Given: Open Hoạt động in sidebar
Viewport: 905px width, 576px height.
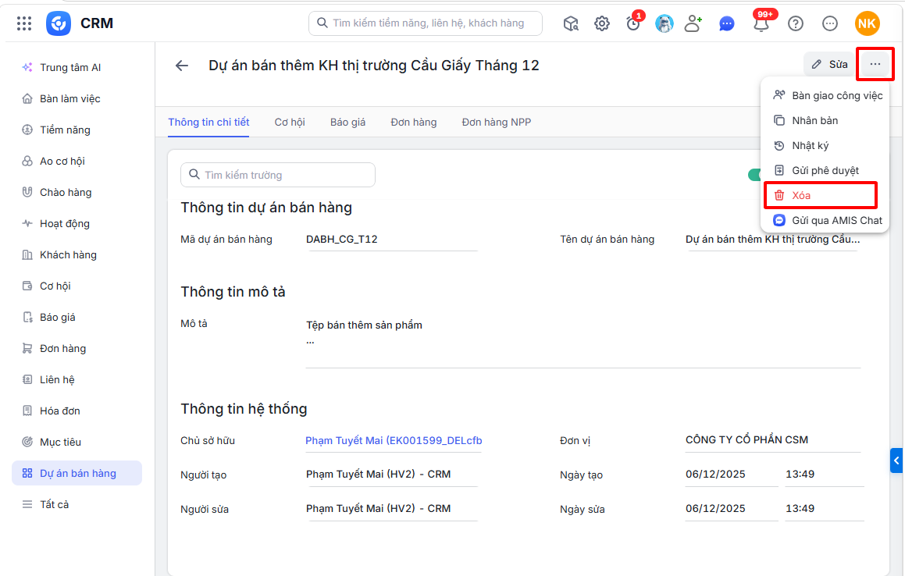Looking at the screenshot, I should [x=77, y=223].
